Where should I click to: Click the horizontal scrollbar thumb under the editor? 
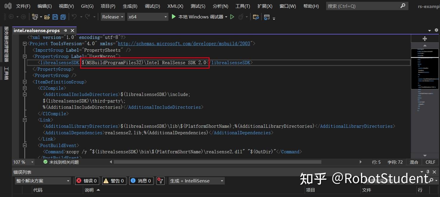pyautogui.click(x=217, y=162)
